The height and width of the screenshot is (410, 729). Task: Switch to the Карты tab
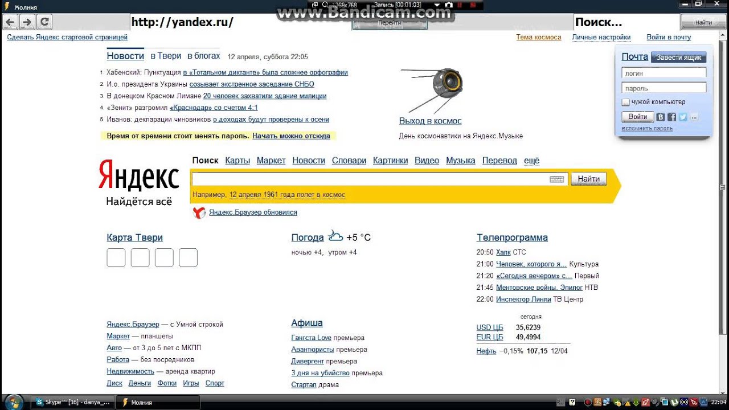point(237,161)
